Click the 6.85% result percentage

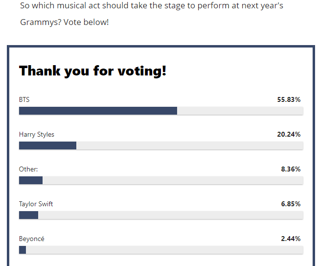[291, 204]
